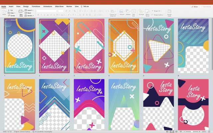Open Design Ideas
This screenshot has width=213, height=133.
[169, 12]
